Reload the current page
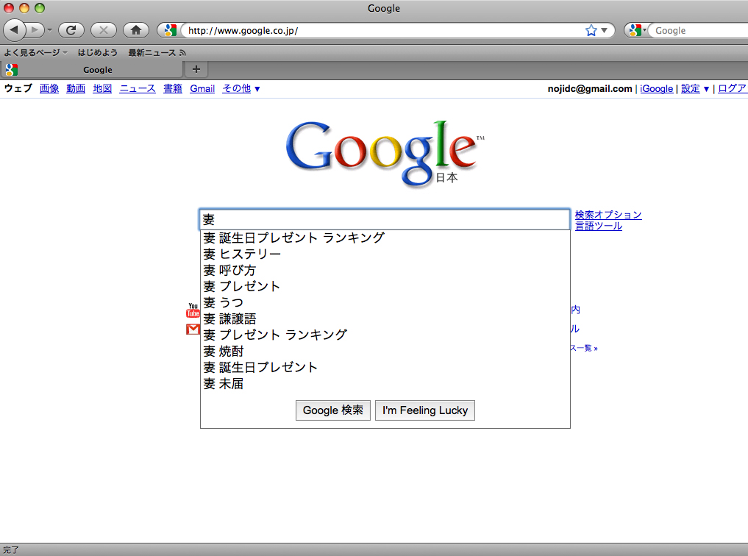The height and width of the screenshot is (556, 748). [x=71, y=30]
